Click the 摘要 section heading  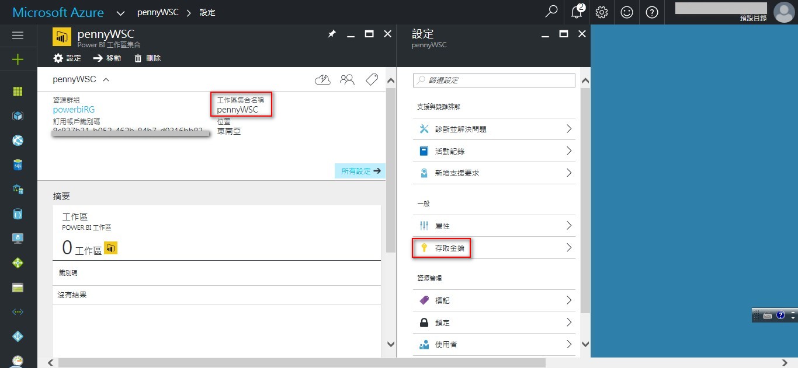61,197
